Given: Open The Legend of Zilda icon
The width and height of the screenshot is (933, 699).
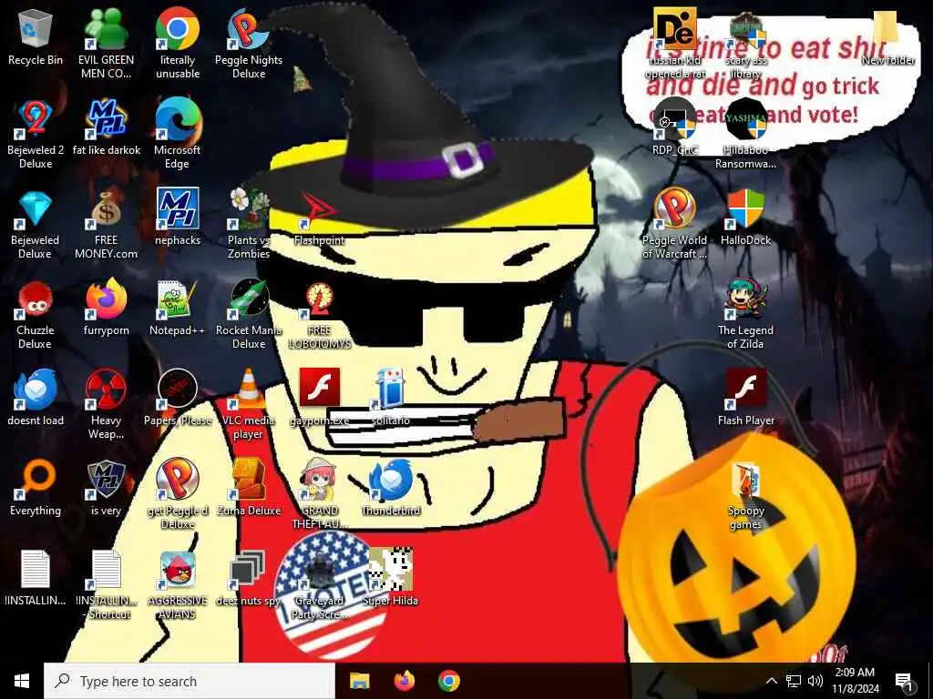Looking at the screenshot, I should (x=746, y=299).
